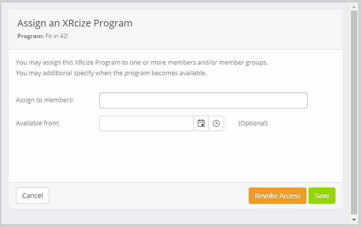
Task: Open the clock time picker
Action: pyautogui.click(x=216, y=123)
